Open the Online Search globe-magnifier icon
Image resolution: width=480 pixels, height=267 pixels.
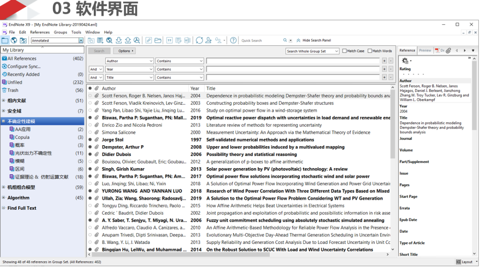click(109, 40)
